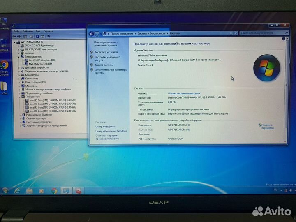Image resolution: width=296 pixels, height=222 pixels.
Task: Select Переносные устройства category
Action: coord(39,93)
